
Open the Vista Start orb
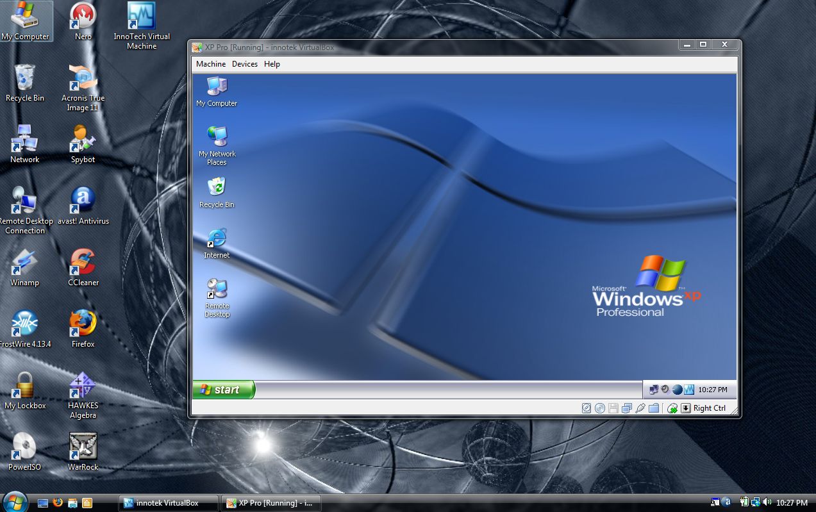pyautogui.click(x=15, y=502)
